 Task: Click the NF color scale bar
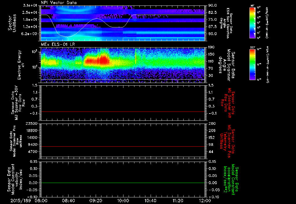tap(252, 23)
